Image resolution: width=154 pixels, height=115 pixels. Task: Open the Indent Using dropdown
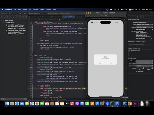pyautogui.click(x=145, y=66)
